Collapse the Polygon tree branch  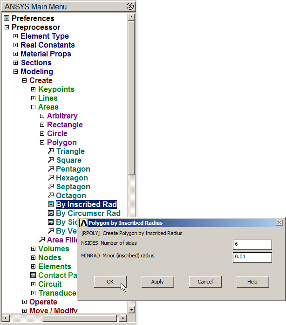(42, 143)
